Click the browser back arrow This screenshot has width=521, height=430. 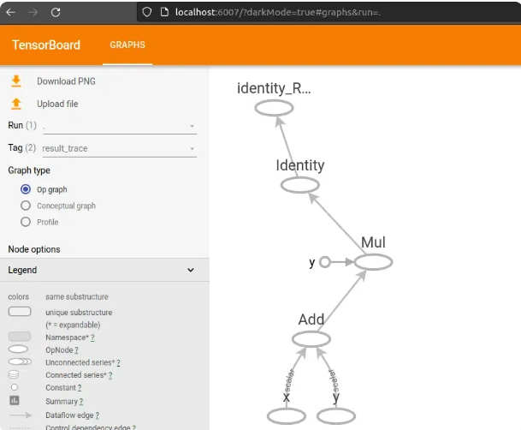point(10,12)
